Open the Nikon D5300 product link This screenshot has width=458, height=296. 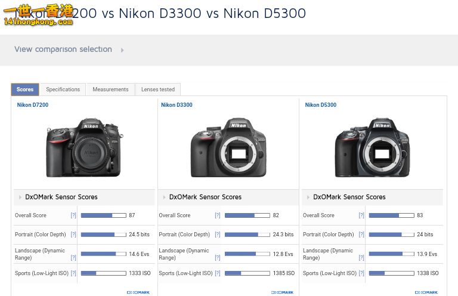321,105
